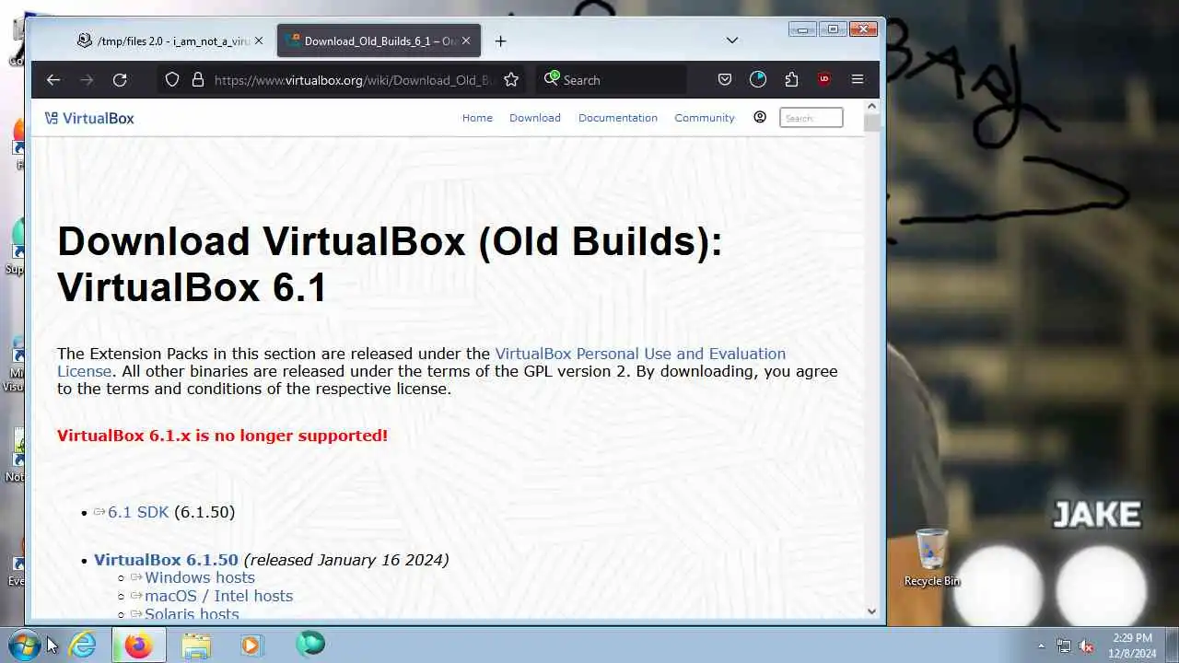Open the macOS / Intel hosts link

click(218, 596)
